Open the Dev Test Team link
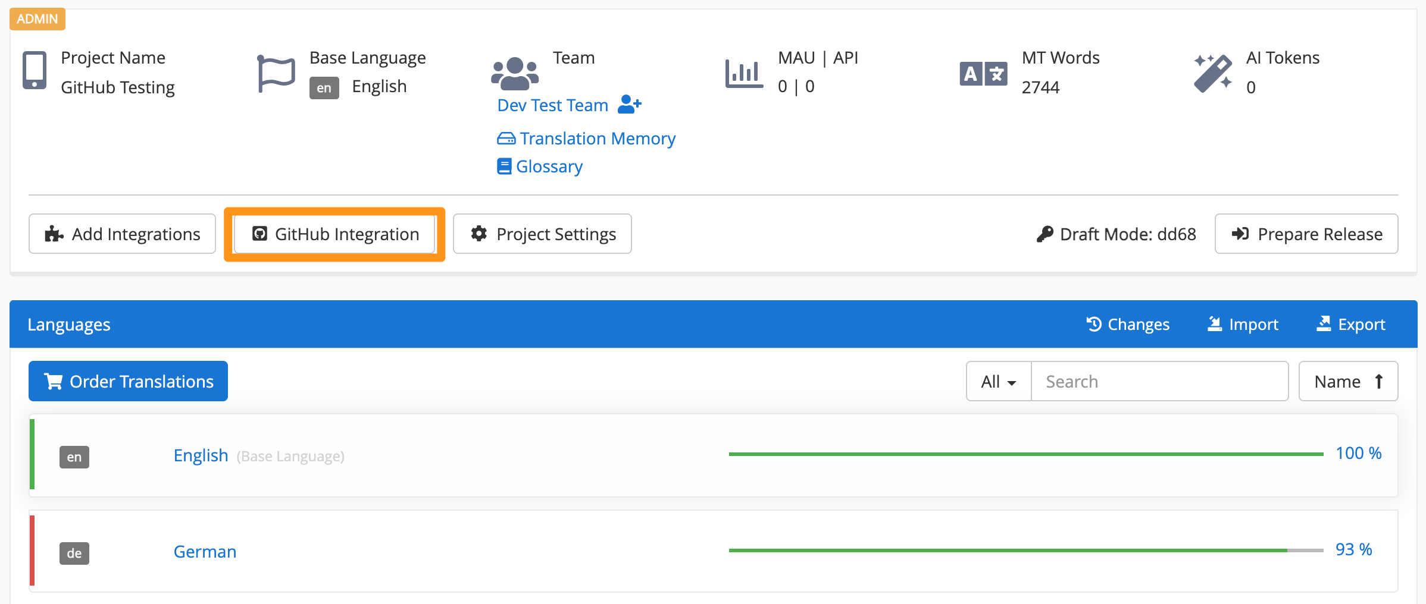The width and height of the screenshot is (1426, 604). tap(552, 105)
